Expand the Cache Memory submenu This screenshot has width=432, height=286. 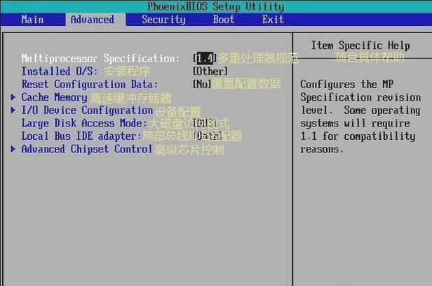[54, 97]
